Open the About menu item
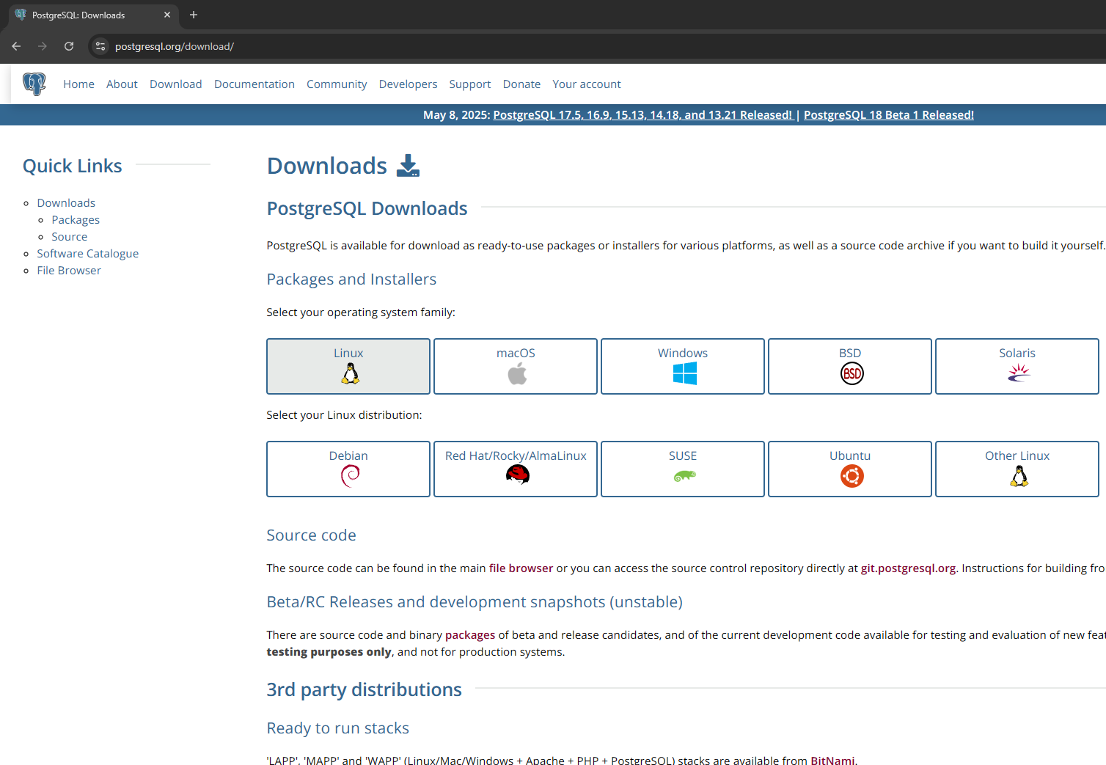This screenshot has height=765, width=1106. coord(122,84)
